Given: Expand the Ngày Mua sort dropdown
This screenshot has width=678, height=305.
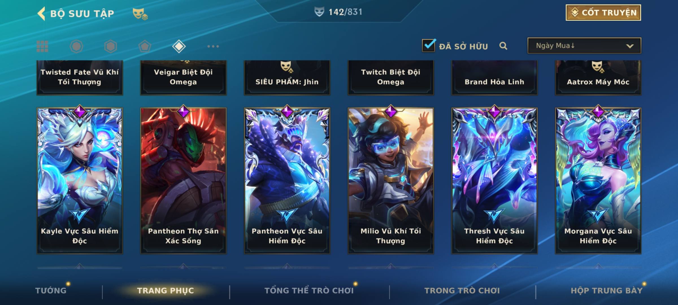Looking at the screenshot, I should pyautogui.click(x=584, y=45).
